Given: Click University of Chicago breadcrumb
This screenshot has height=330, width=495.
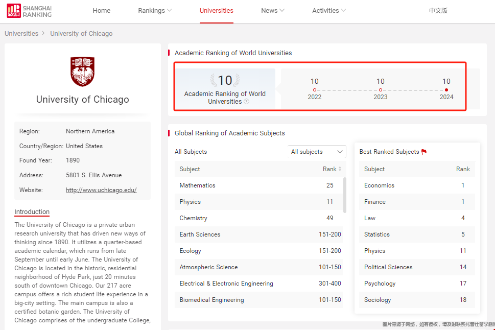Looking at the screenshot, I should click(x=81, y=34).
